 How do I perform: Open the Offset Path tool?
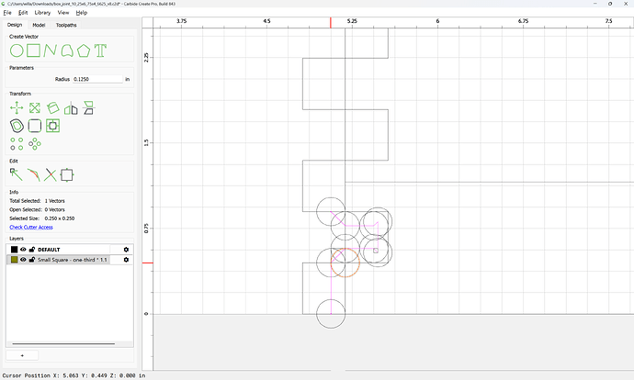[17, 126]
